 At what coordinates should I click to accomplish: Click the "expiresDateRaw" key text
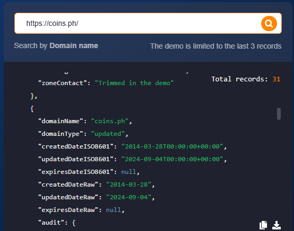68,210
